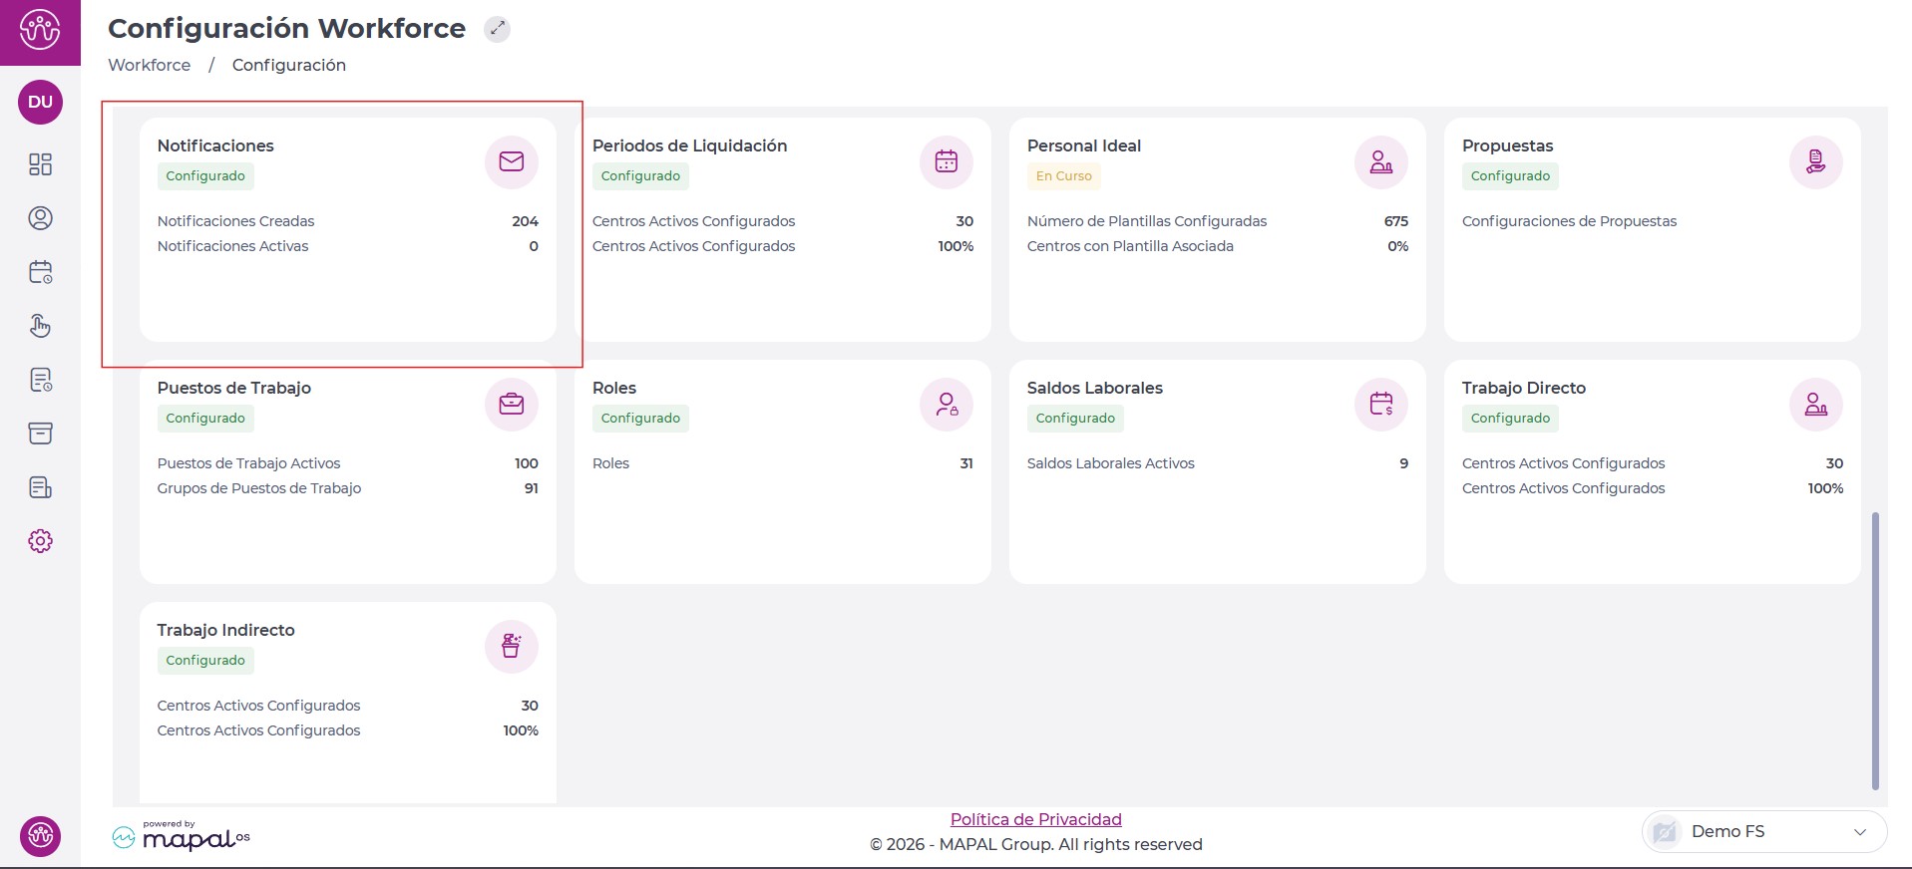Click the MAPAL logo at top left
1912x869 pixels.
(x=40, y=31)
